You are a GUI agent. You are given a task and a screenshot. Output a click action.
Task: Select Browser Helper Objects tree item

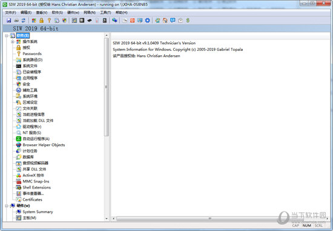44,145
